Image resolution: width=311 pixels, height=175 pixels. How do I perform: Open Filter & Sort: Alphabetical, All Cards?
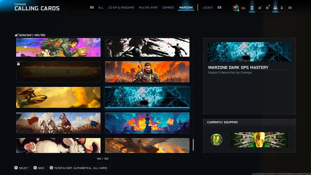click(x=81, y=168)
